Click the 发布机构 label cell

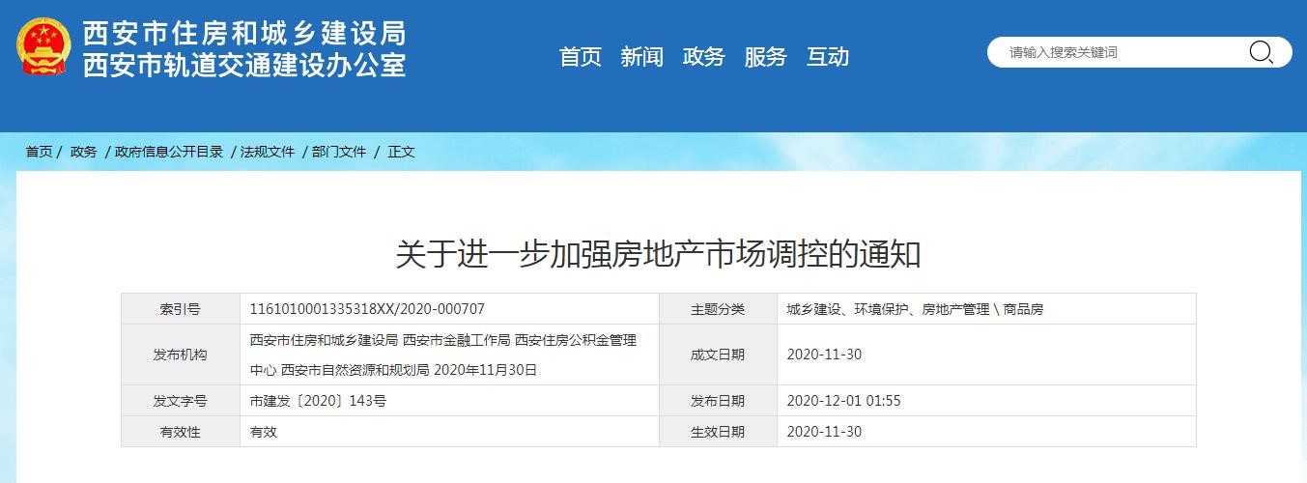[x=180, y=355]
